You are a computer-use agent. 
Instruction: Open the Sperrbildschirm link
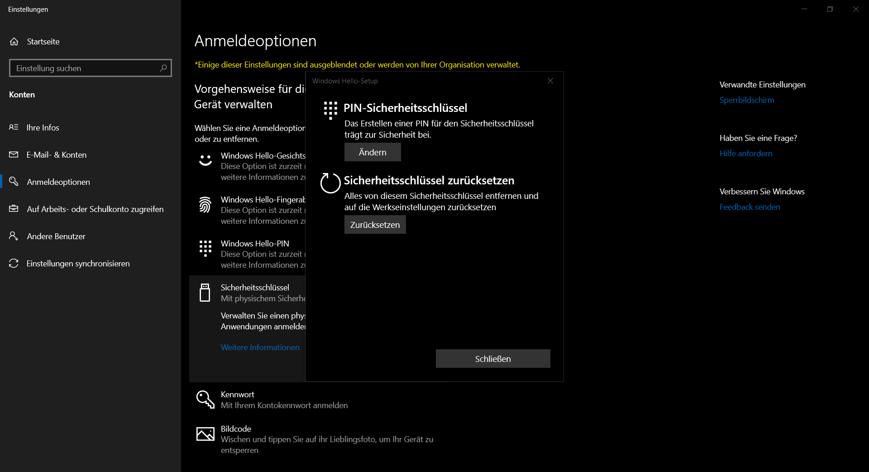tap(747, 100)
